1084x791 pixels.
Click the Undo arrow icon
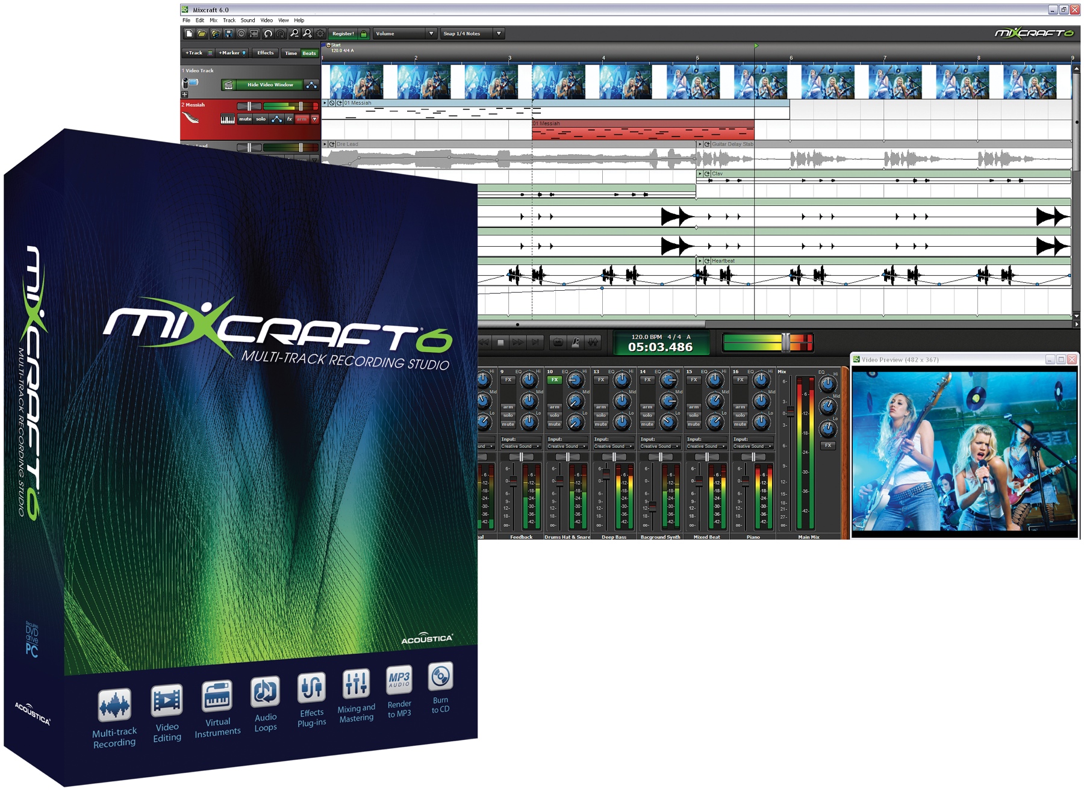click(268, 34)
